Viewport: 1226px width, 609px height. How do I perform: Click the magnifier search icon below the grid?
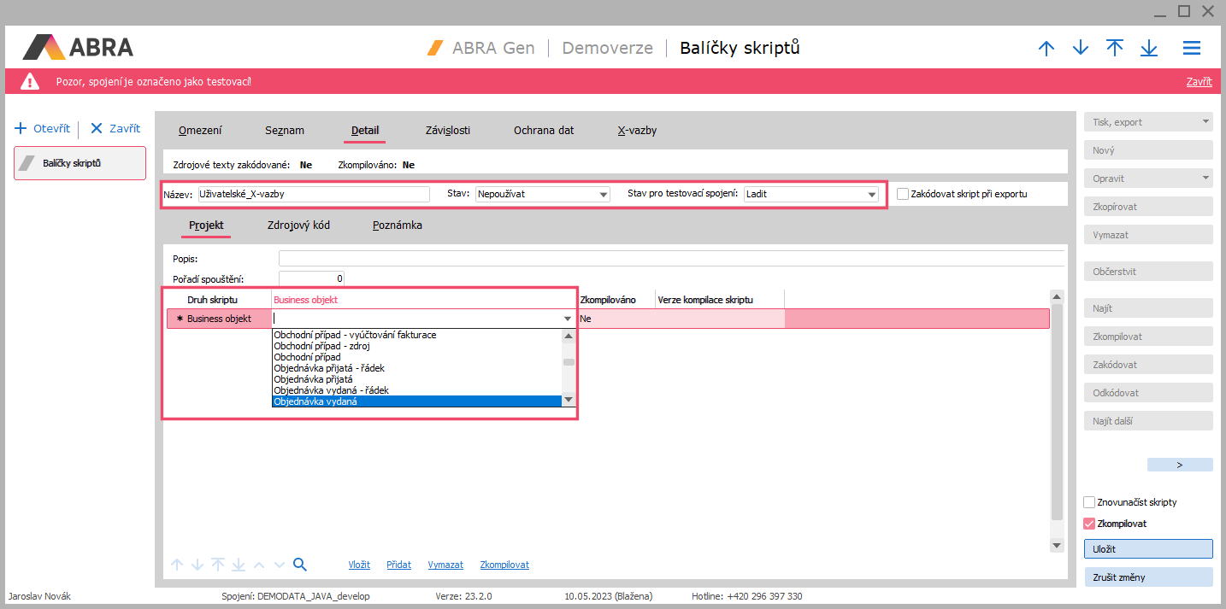tap(299, 565)
